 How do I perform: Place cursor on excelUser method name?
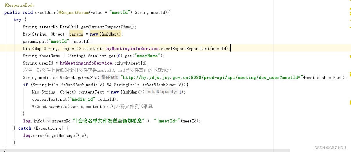point(46,12)
